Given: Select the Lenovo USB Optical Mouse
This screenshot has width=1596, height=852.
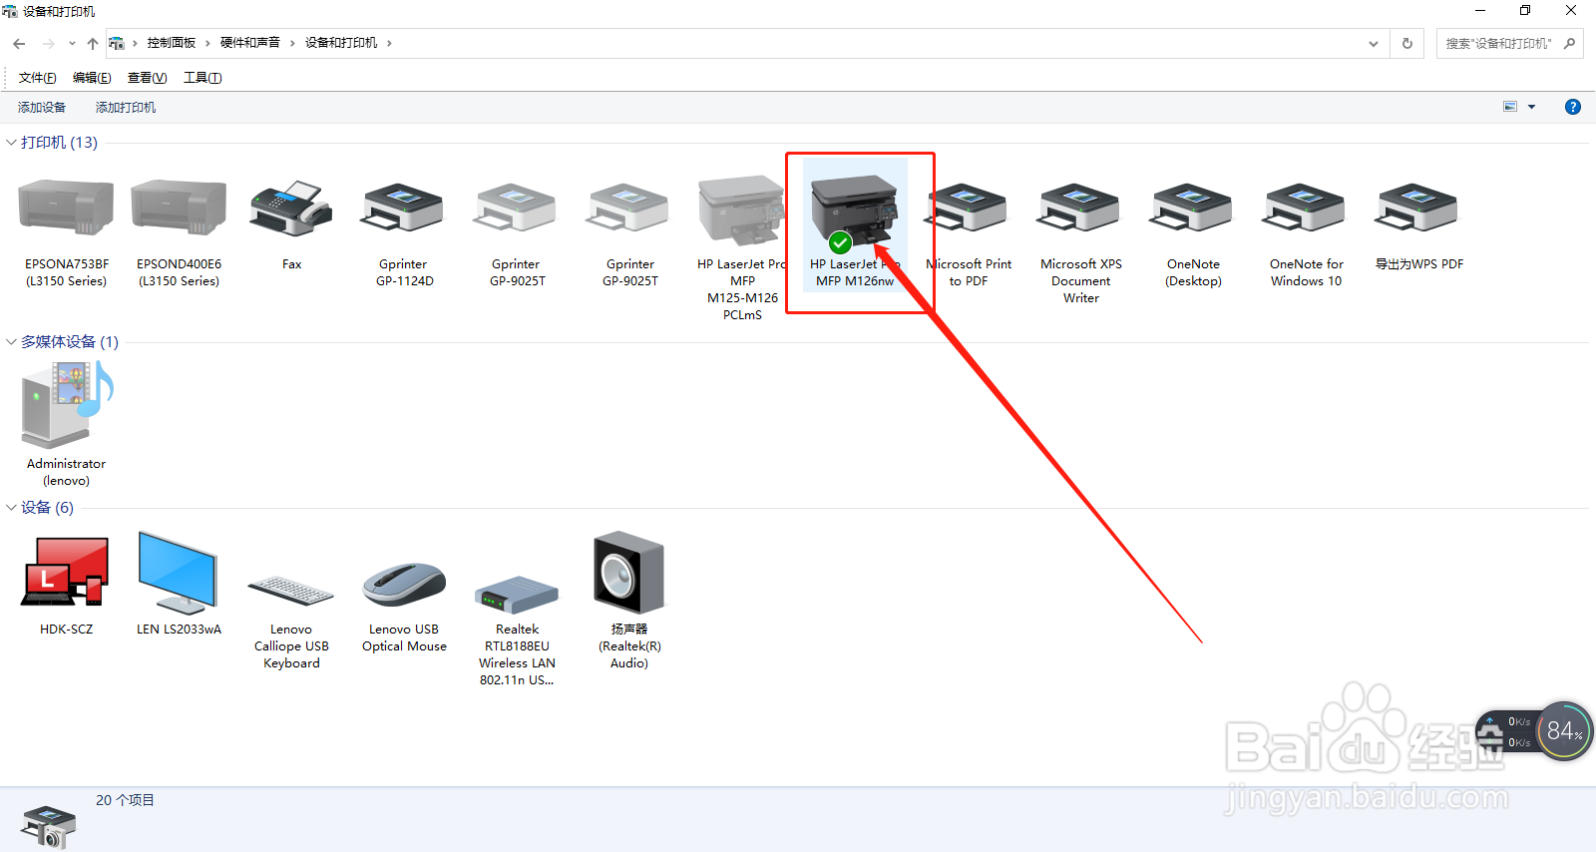Looking at the screenshot, I should 404,608.
